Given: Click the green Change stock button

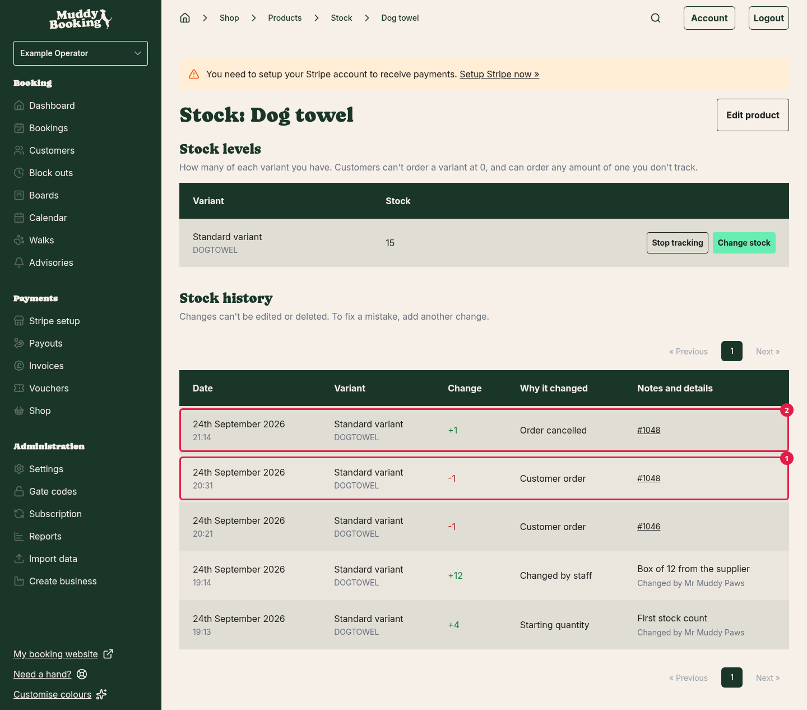Looking at the screenshot, I should [x=744, y=243].
